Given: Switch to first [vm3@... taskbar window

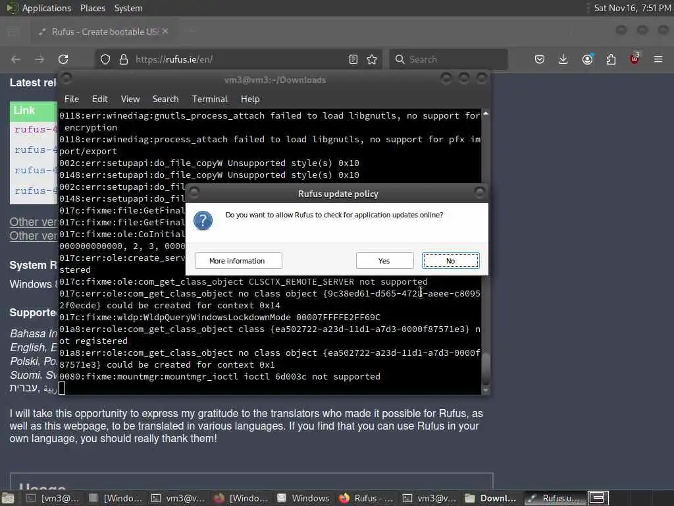Looking at the screenshot, I should tap(53, 498).
